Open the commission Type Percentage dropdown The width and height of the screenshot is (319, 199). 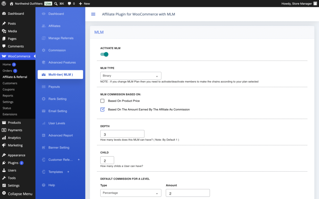[131, 193]
